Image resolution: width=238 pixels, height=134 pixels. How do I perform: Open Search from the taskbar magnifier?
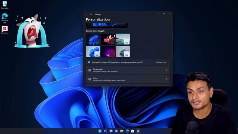(x=105, y=131)
